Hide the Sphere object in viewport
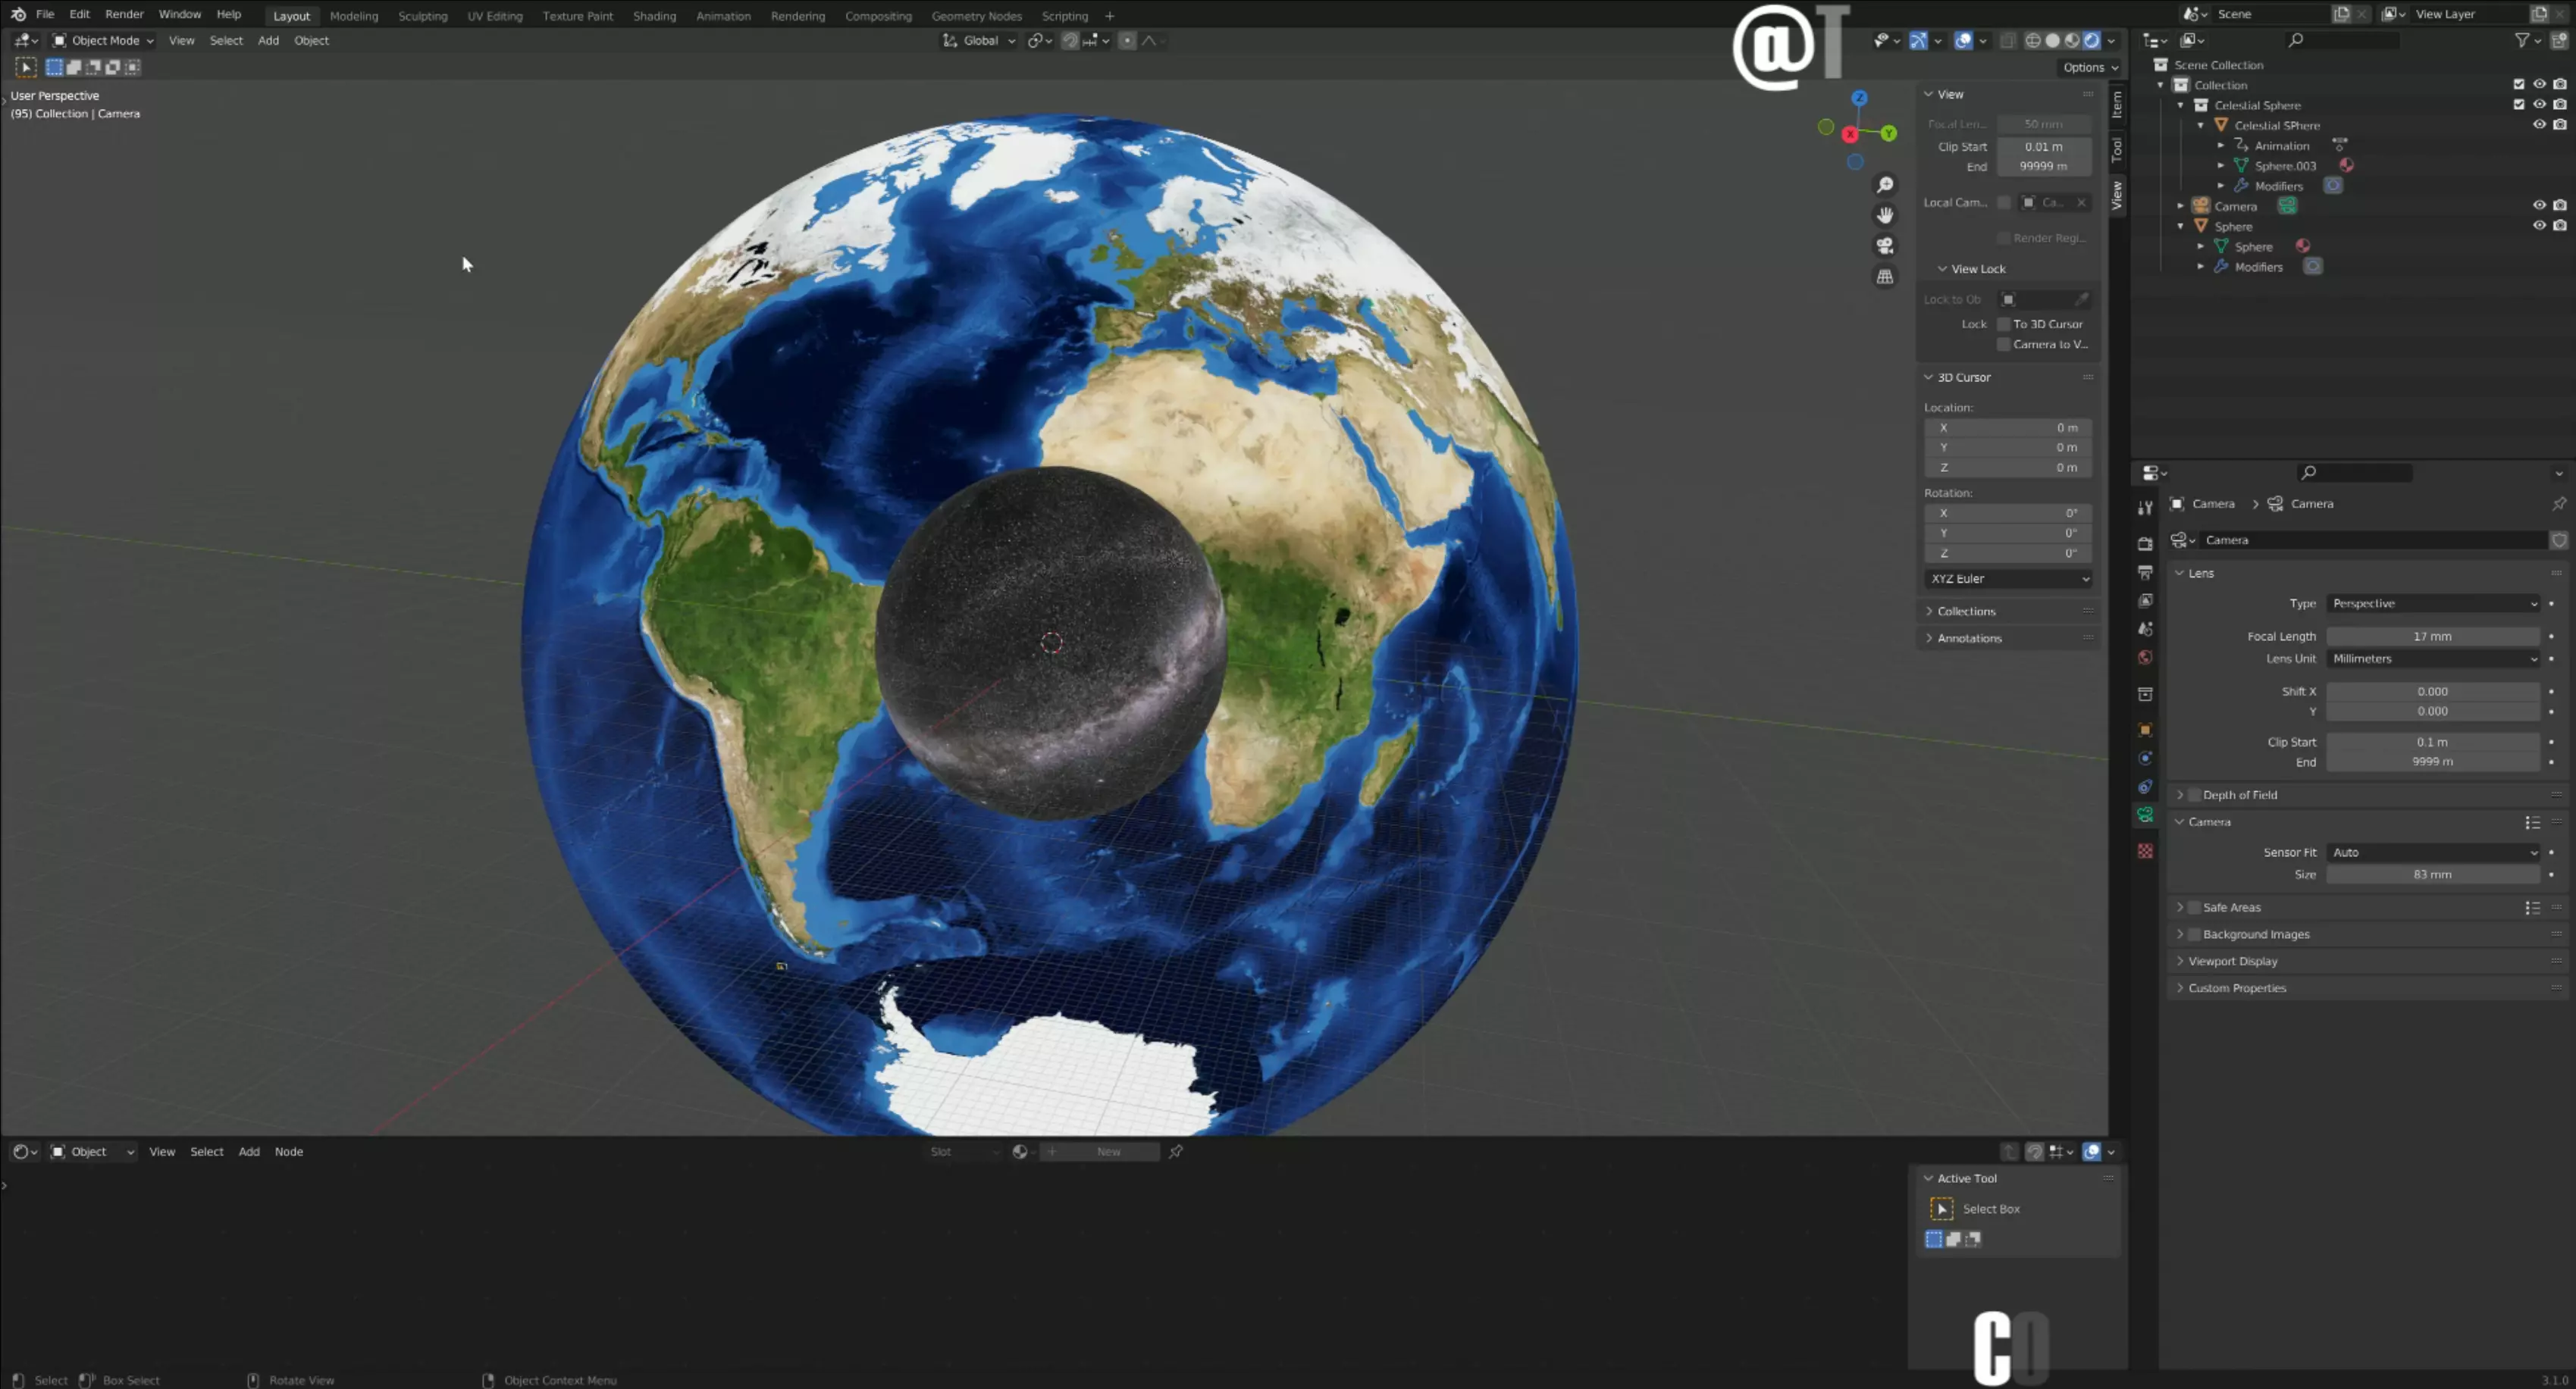The image size is (2576, 1389). click(x=2538, y=226)
